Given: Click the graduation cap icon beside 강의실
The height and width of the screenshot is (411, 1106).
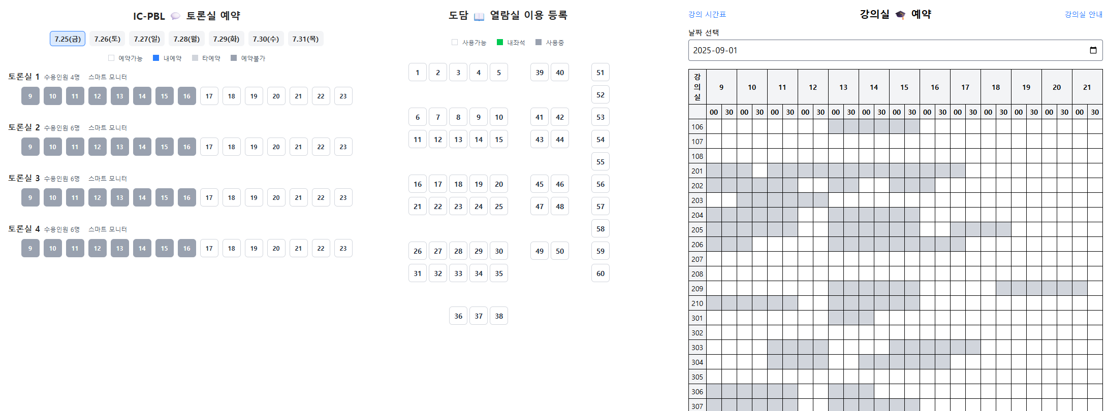Looking at the screenshot, I should pos(900,15).
